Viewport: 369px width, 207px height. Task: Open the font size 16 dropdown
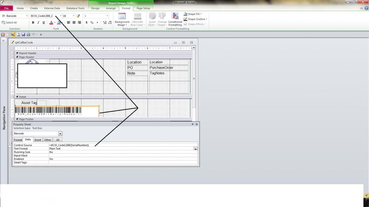73,16
